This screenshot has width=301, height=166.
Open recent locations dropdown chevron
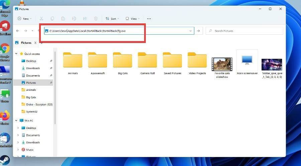[32, 31]
